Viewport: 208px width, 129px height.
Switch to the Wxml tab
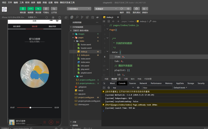(112, 83)
